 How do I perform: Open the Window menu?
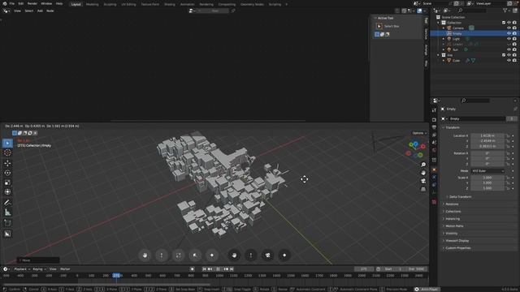(x=46, y=3)
